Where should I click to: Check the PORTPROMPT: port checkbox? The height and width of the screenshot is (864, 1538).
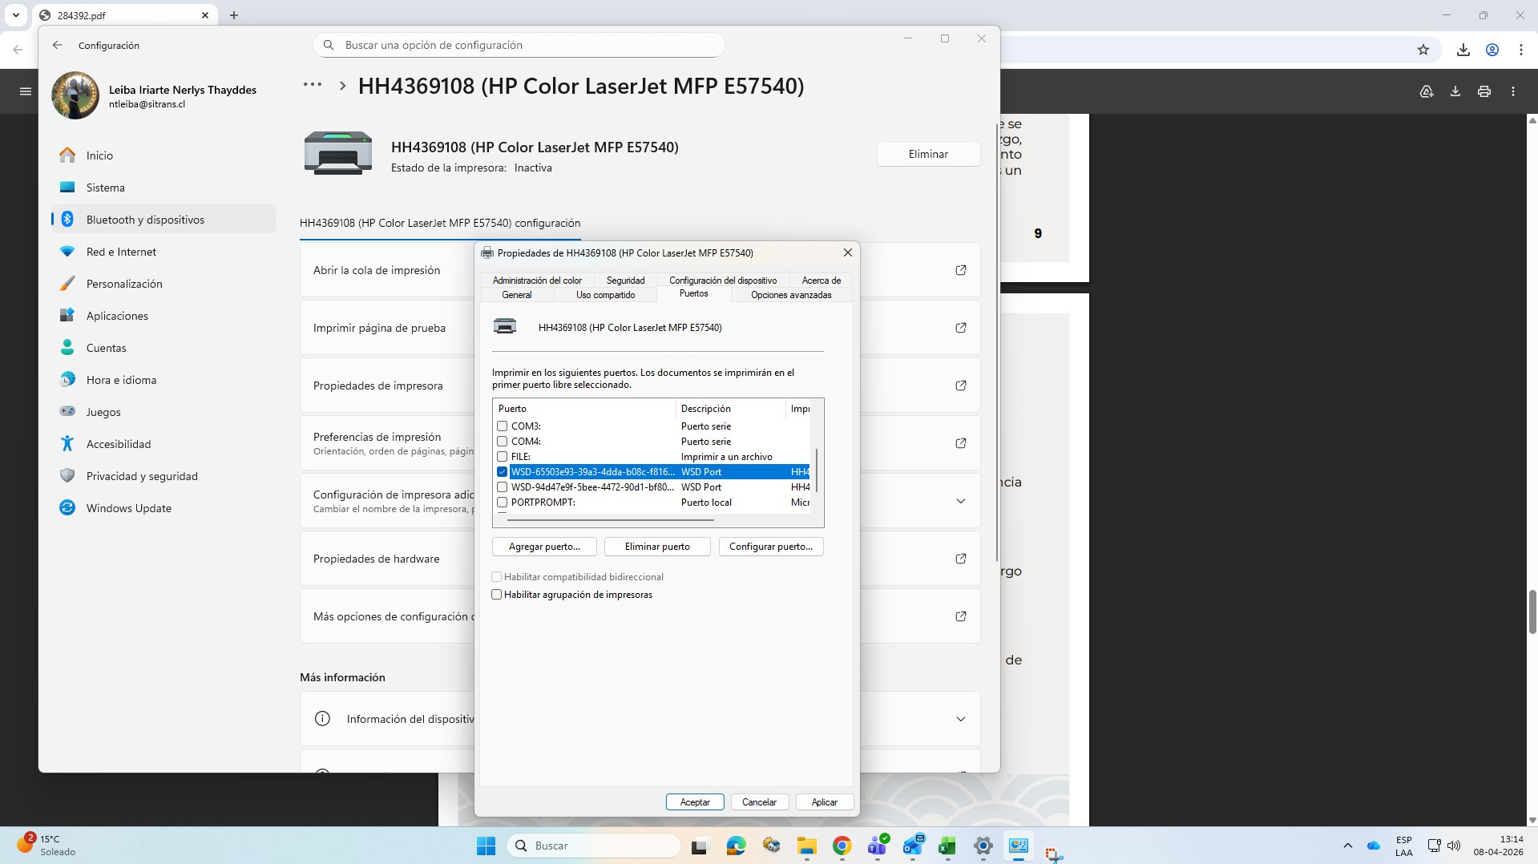coord(503,503)
